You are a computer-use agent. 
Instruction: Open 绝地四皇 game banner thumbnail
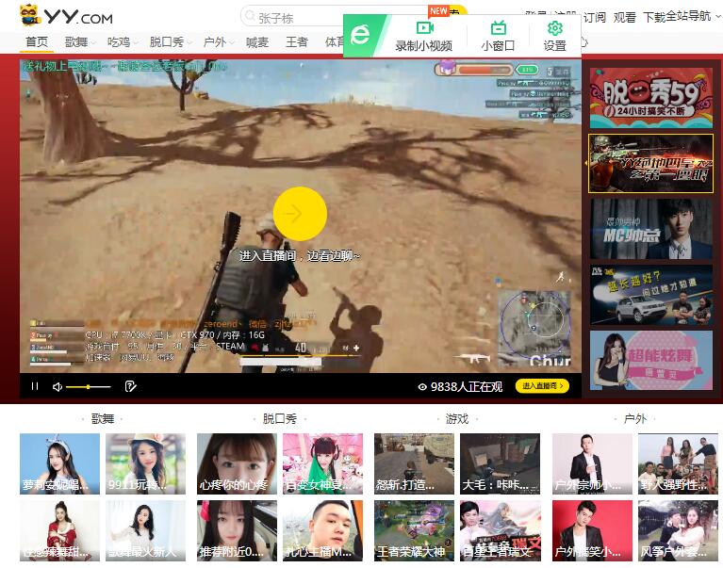[650, 164]
